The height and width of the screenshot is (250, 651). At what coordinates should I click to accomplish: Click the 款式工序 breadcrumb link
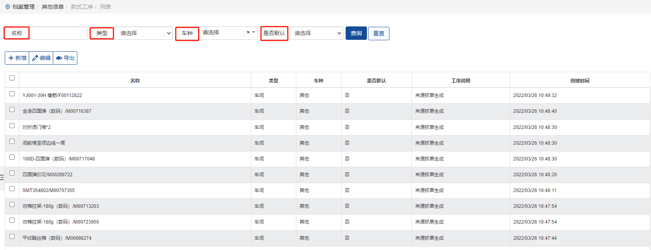(82, 7)
